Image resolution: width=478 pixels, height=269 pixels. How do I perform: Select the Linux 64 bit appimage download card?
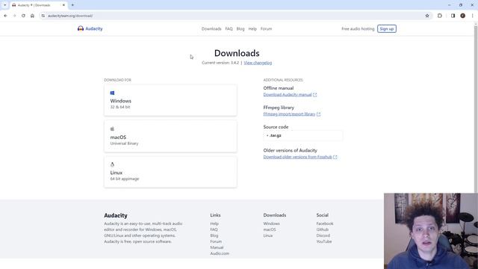coord(170,172)
